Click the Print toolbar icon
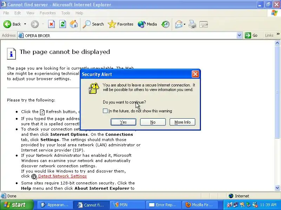Viewport: 281px width, 210px height. click(192, 24)
